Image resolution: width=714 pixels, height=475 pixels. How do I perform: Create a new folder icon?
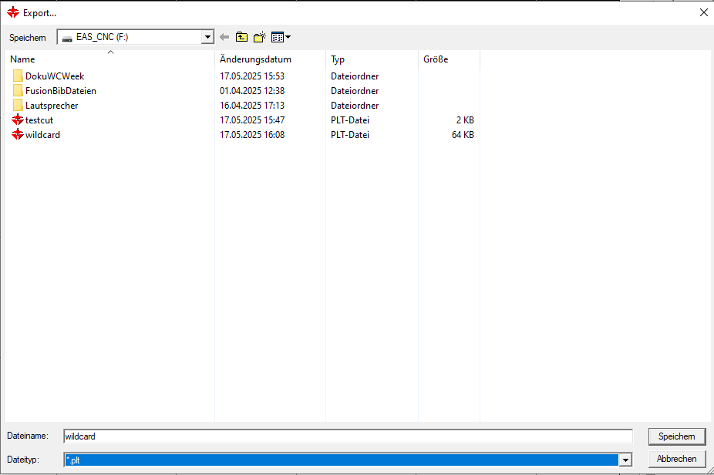coord(260,37)
